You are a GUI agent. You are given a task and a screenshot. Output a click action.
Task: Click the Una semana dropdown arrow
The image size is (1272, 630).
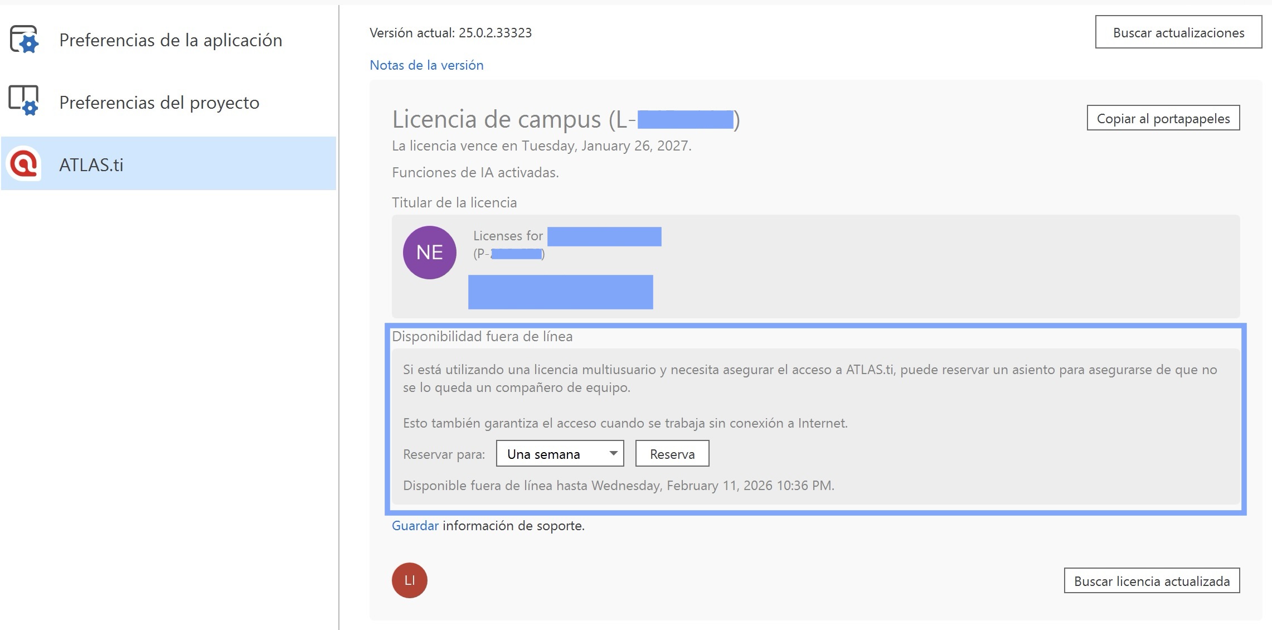pos(613,453)
